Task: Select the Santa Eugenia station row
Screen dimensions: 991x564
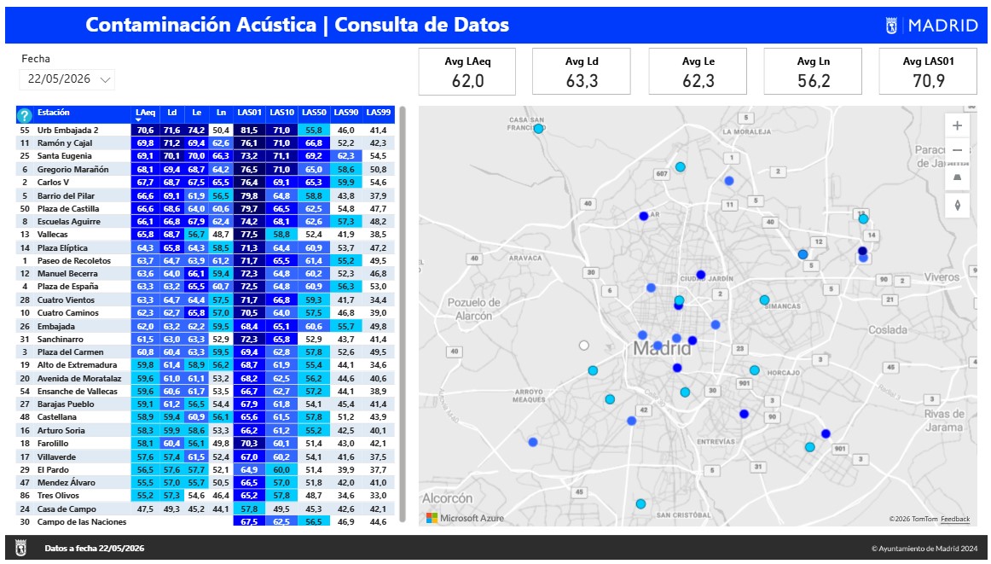Action: (x=206, y=156)
